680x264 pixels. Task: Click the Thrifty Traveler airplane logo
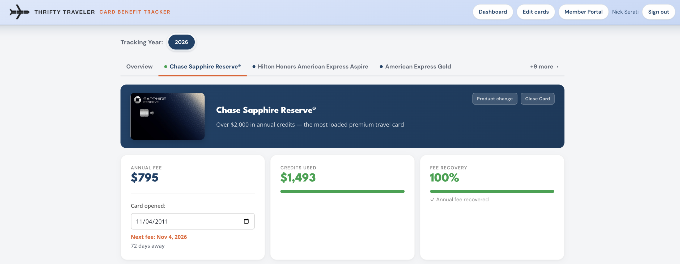(x=19, y=12)
